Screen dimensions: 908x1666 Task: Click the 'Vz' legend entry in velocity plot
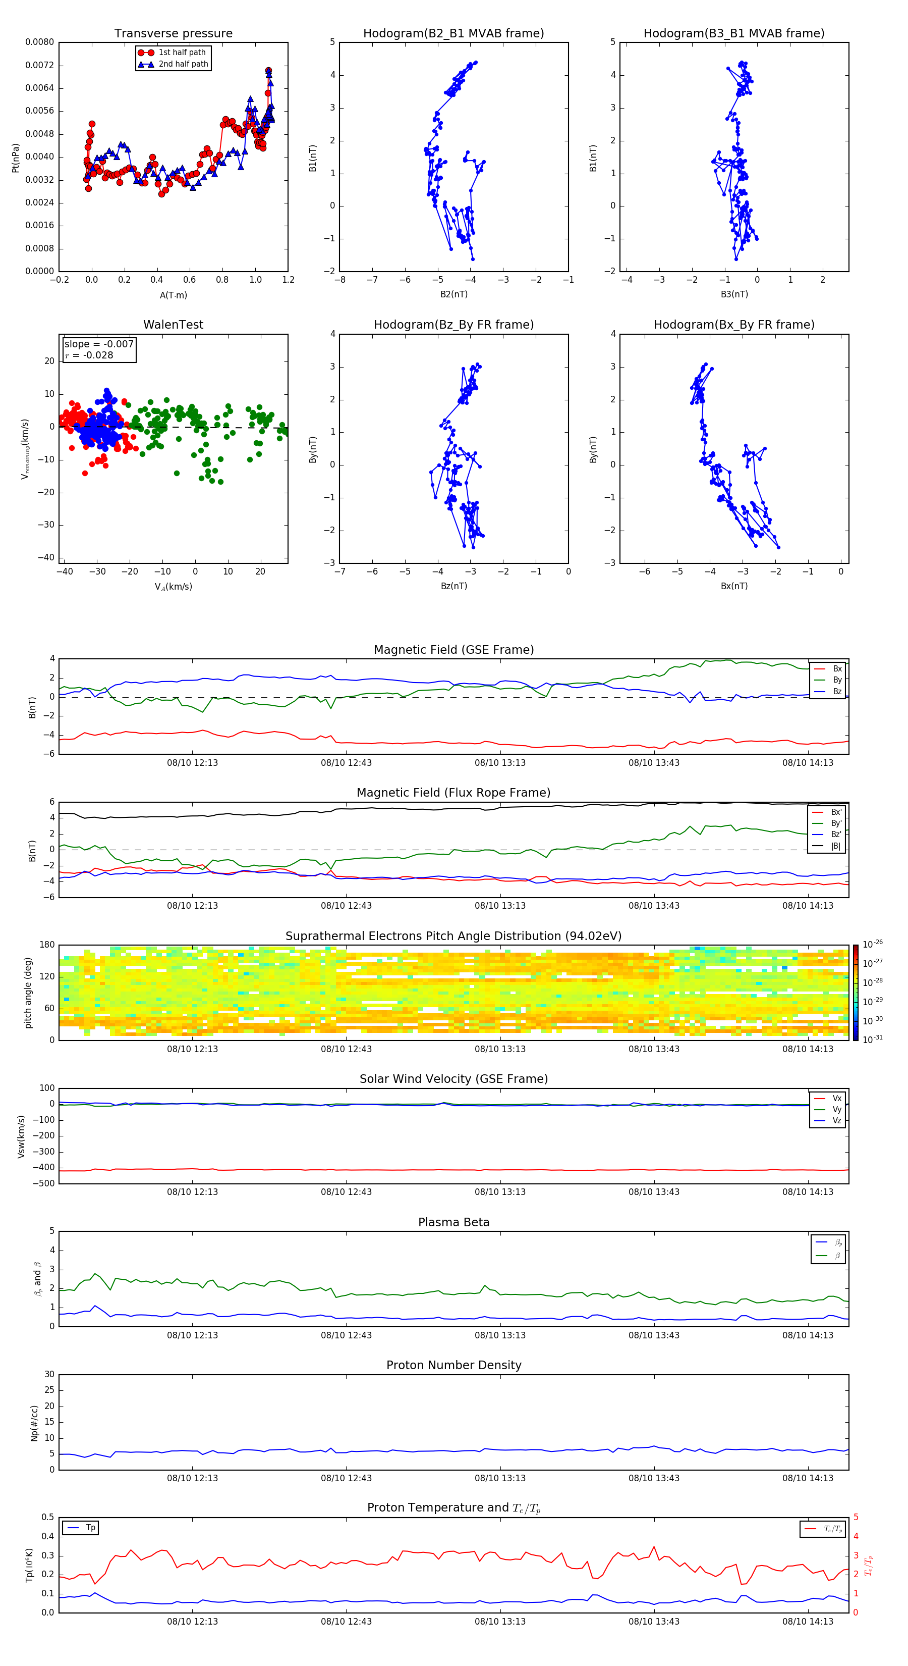(x=828, y=1121)
